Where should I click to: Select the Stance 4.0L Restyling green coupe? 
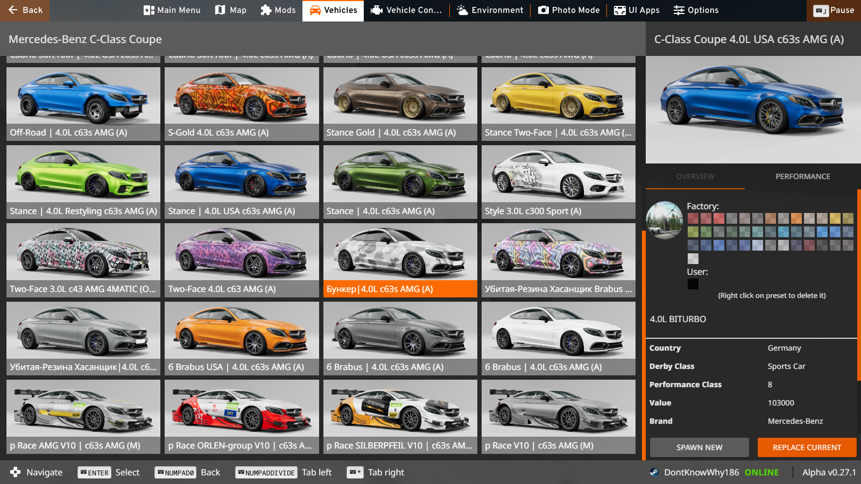tap(83, 182)
